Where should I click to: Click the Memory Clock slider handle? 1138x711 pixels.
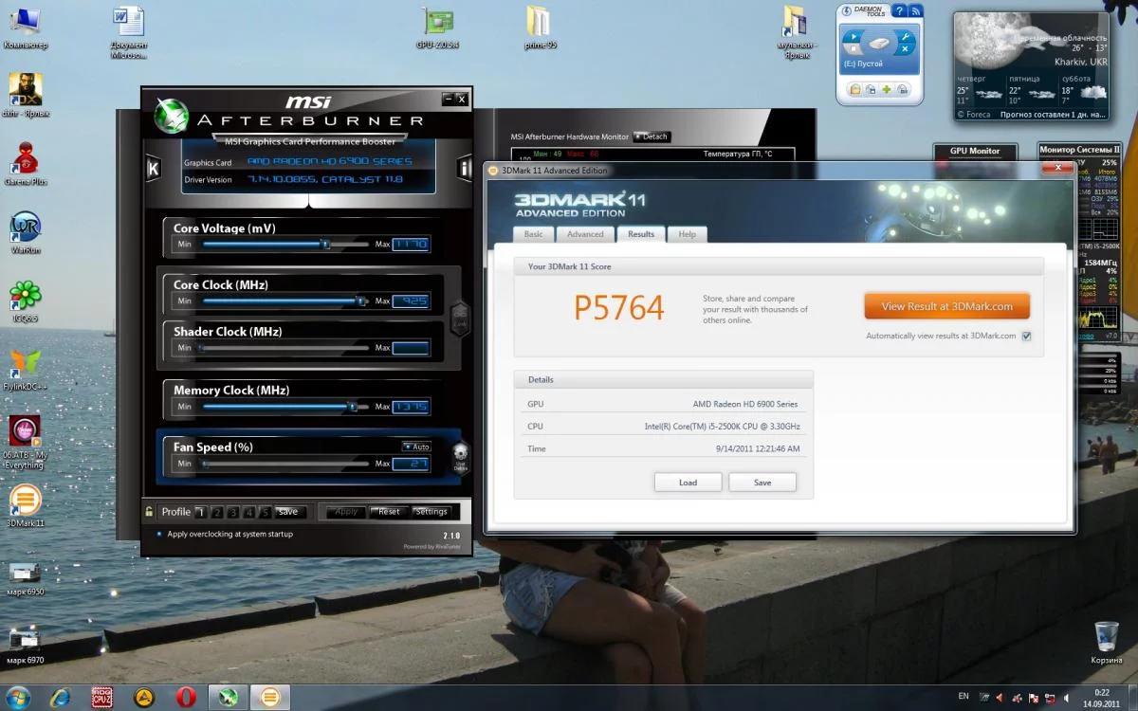[x=352, y=407]
